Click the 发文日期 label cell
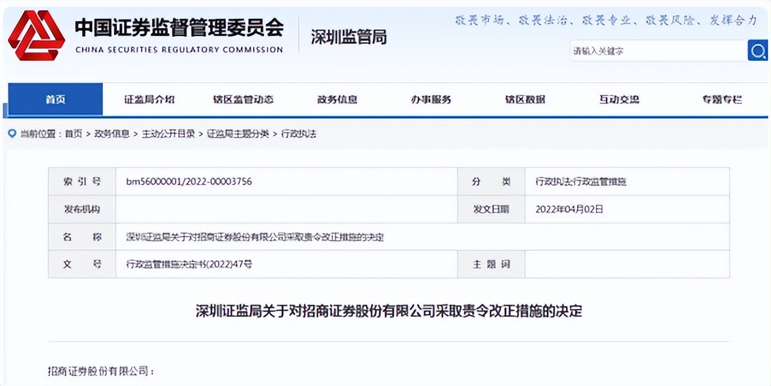Image resolution: width=771 pixels, height=386 pixels. click(491, 209)
